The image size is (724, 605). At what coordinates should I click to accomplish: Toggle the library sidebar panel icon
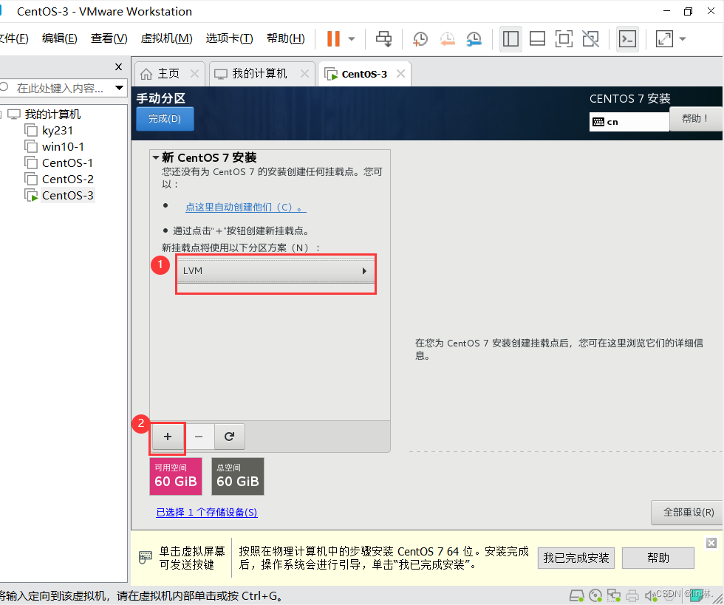[x=510, y=39]
